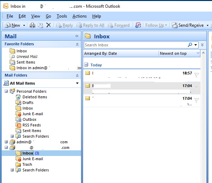Open the Edit menu
This screenshot has width=212, height=183.
[x=22, y=16]
